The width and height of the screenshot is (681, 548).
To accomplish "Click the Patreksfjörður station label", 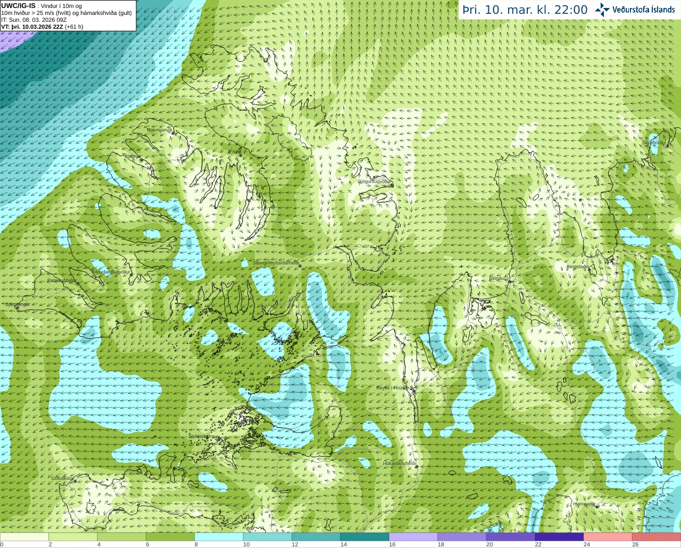I will (62, 280).
